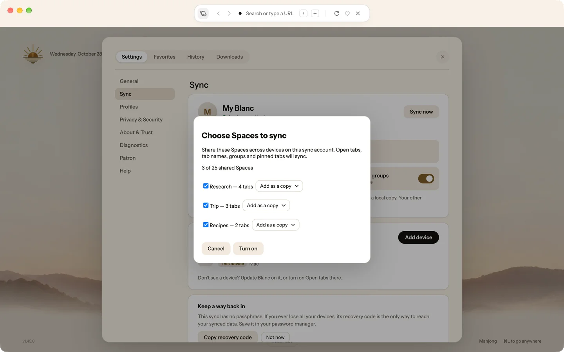Click Copy recovery code
The image size is (564, 352).
tap(228, 337)
